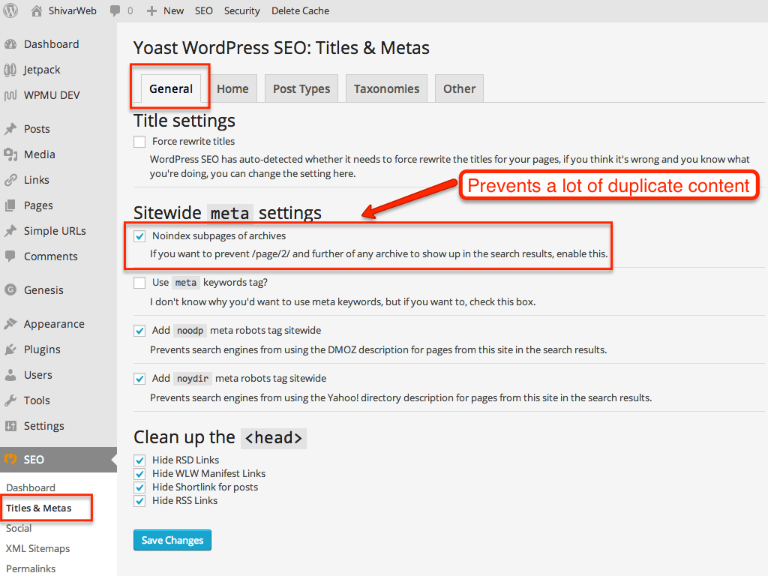The width and height of the screenshot is (768, 576).
Task: Expand the Security admin bar menu
Action: coord(242,10)
